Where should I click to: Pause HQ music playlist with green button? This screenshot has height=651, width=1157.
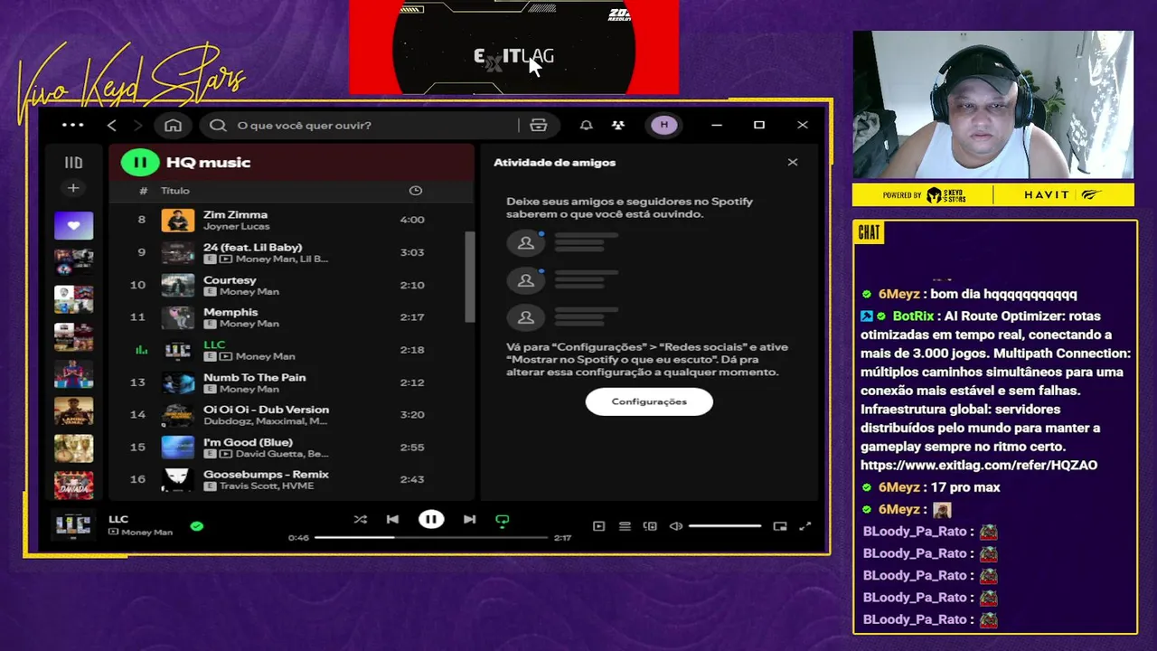point(140,163)
